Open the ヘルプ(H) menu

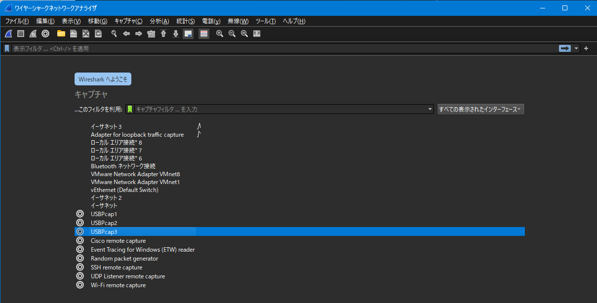point(294,21)
